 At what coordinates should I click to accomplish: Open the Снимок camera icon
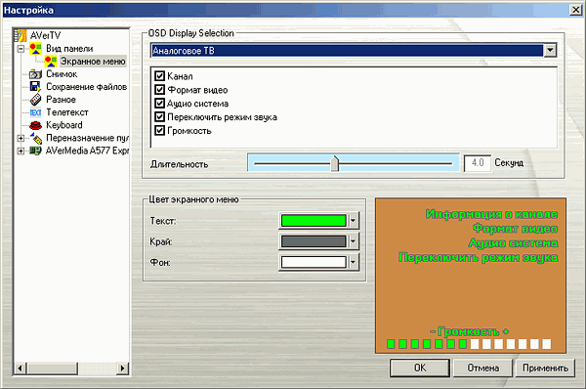(35, 74)
